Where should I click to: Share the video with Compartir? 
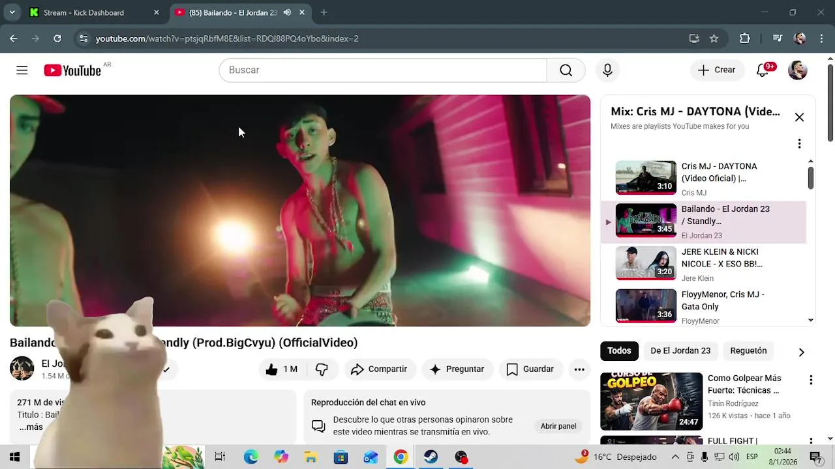point(380,369)
